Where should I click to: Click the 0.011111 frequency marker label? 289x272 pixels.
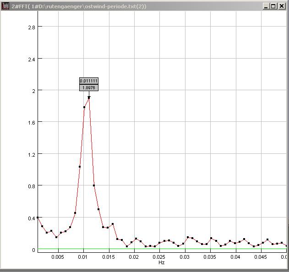(89, 81)
